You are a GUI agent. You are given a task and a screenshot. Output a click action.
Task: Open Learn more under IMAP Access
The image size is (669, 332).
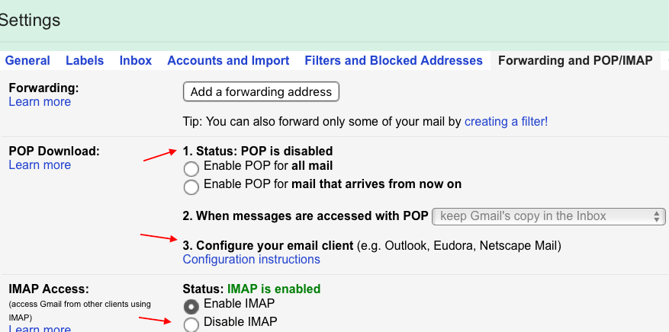40,329
